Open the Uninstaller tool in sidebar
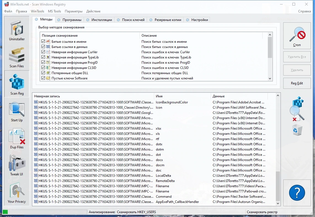This screenshot has height=217, width=315. pos(17,30)
